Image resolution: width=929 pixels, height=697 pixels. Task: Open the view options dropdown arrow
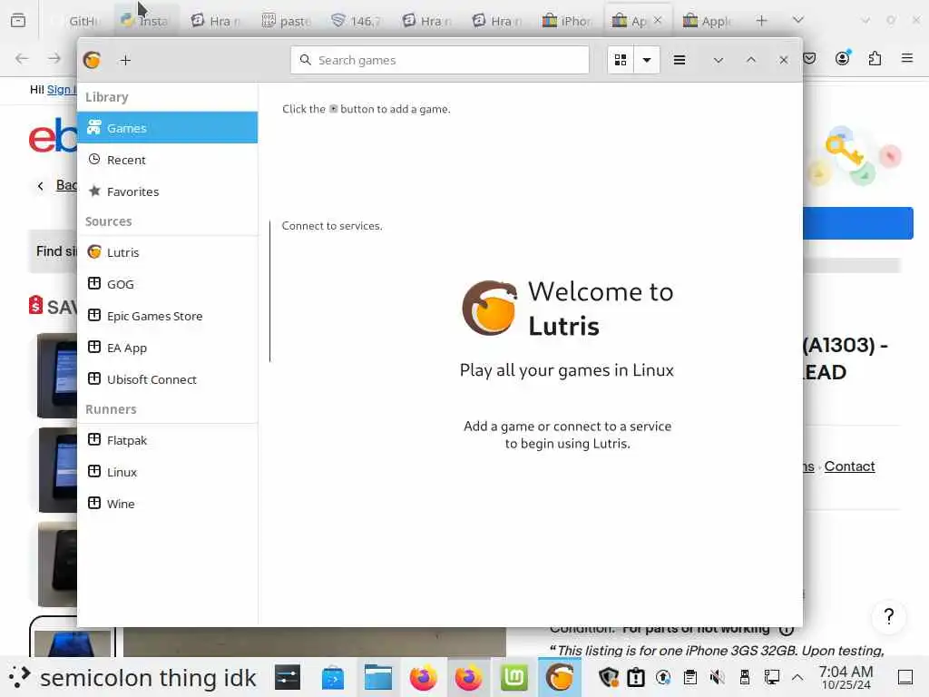(x=647, y=60)
